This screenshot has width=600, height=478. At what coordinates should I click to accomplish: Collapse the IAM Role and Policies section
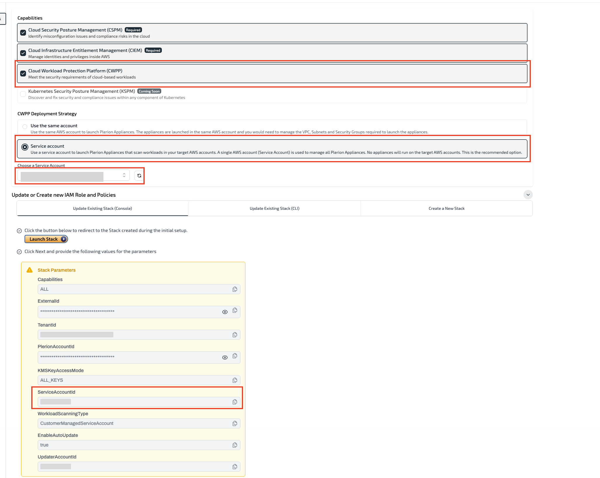point(528,195)
